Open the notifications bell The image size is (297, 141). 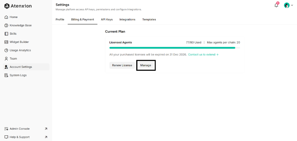(276, 5)
